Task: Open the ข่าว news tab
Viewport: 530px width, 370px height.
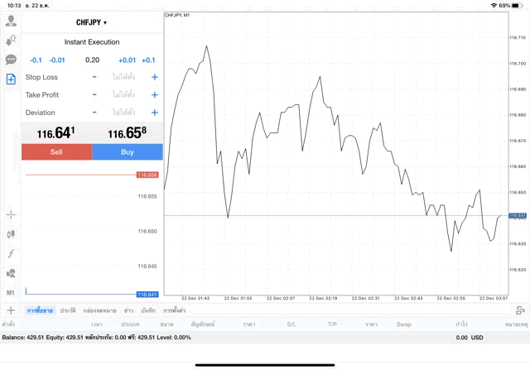Action: click(128, 310)
